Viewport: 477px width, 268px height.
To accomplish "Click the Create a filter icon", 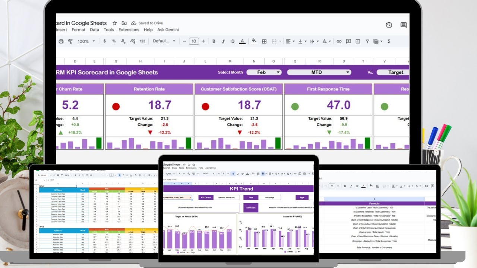I will point(367,41).
